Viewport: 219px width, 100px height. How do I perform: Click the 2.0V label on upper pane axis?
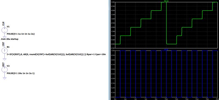coord(113,27)
